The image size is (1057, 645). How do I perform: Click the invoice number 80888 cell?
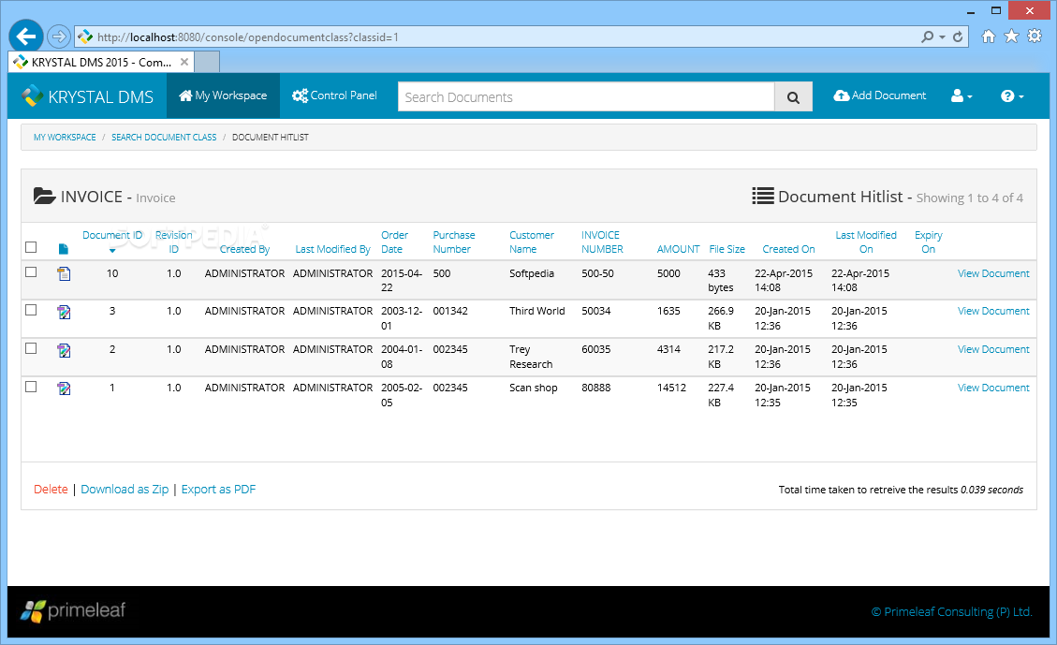click(596, 388)
